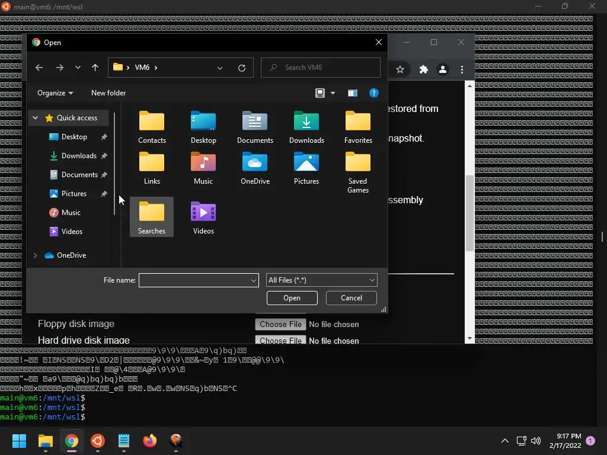Switch to Ubuntu terminal on taskbar
This screenshot has width=607, height=455.
pyautogui.click(x=98, y=441)
